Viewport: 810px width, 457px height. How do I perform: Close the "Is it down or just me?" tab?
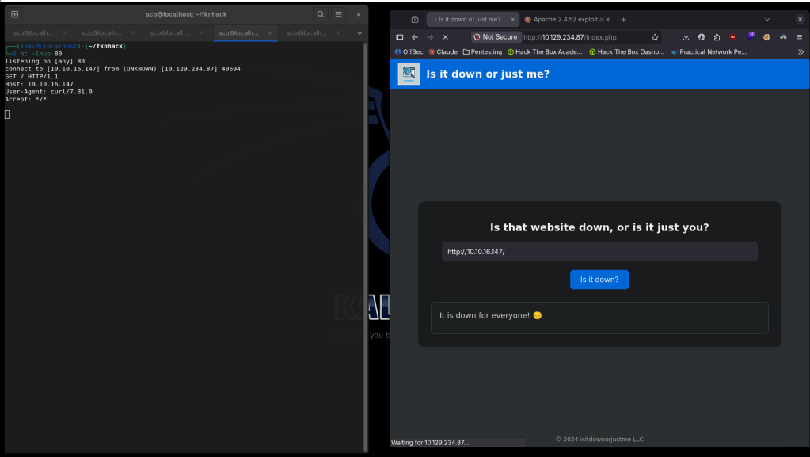pyautogui.click(x=512, y=19)
